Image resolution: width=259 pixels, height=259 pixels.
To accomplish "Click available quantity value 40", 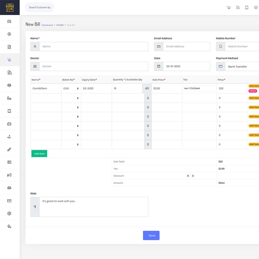I will coord(147,88).
